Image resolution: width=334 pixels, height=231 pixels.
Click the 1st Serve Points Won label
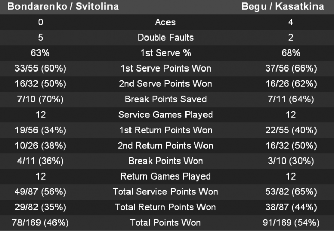point(165,68)
